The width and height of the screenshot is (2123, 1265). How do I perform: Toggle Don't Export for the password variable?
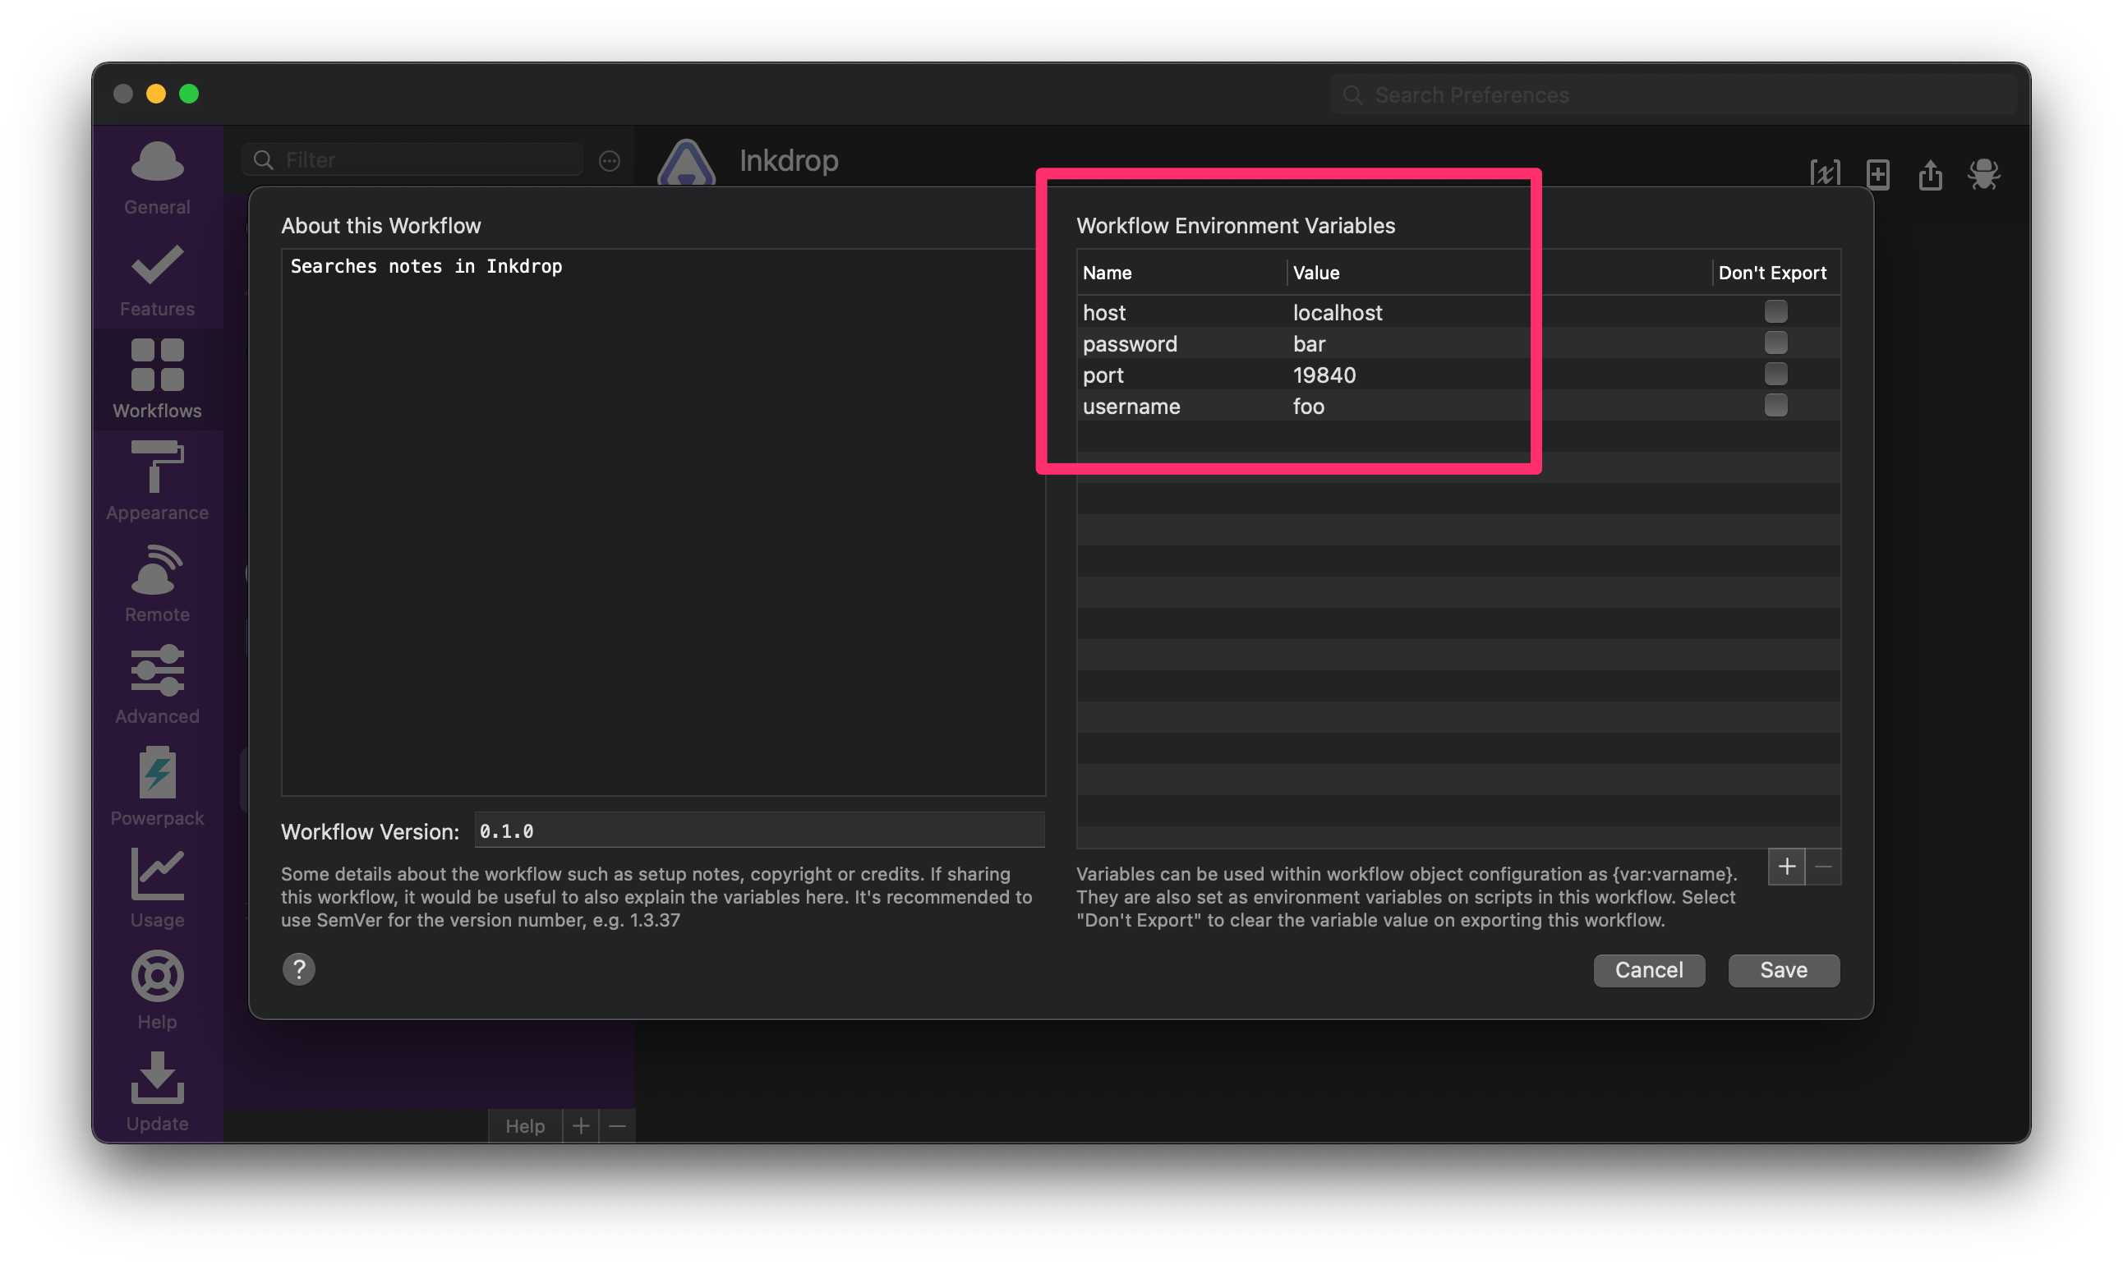click(x=1776, y=343)
